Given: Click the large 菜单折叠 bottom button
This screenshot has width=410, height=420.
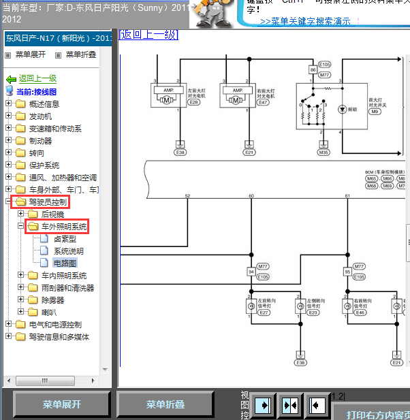Looking at the screenshot, I should pos(165,404).
